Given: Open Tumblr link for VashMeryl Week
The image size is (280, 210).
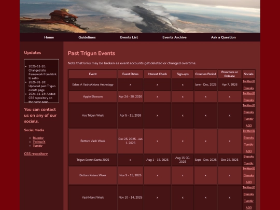Looking at the screenshot, I should coord(248,201).
